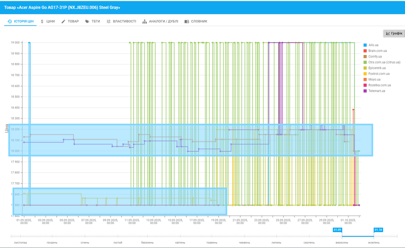Image resolution: width=405 pixels, height=248 pixels.
Task: Toggle Comfy.ua legend entry
Action: (375, 56)
